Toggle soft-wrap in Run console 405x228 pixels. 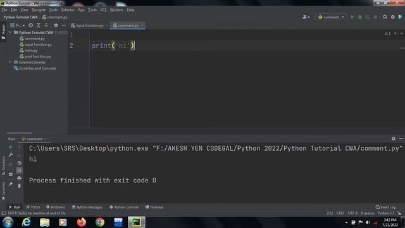[19, 163]
